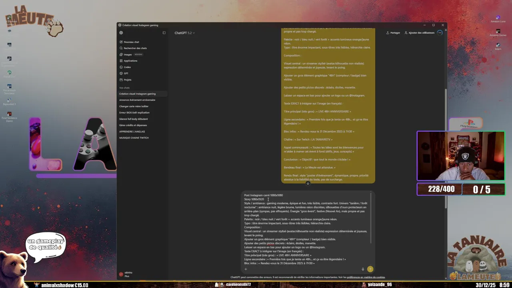Open the Final Sentence Demo desktop icon
This screenshot has width=512, height=288.
pyautogui.click(x=9, y=116)
